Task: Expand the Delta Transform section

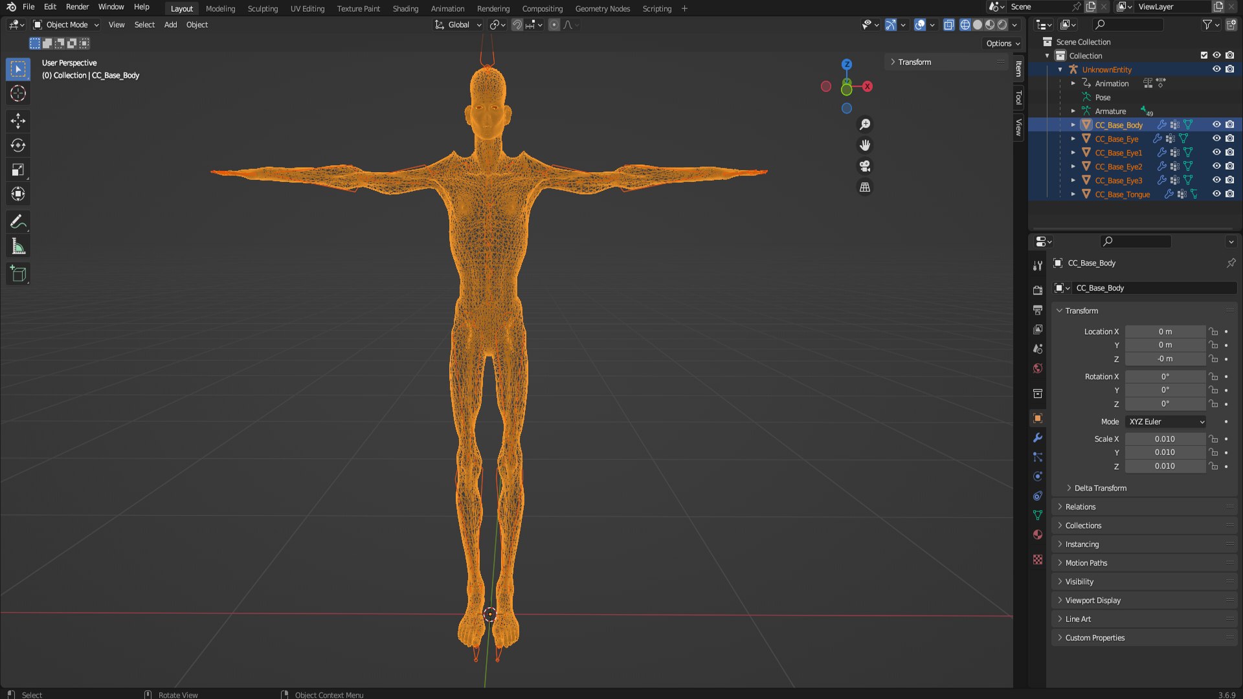Action: pyautogui.click(x=1101, y=488)
